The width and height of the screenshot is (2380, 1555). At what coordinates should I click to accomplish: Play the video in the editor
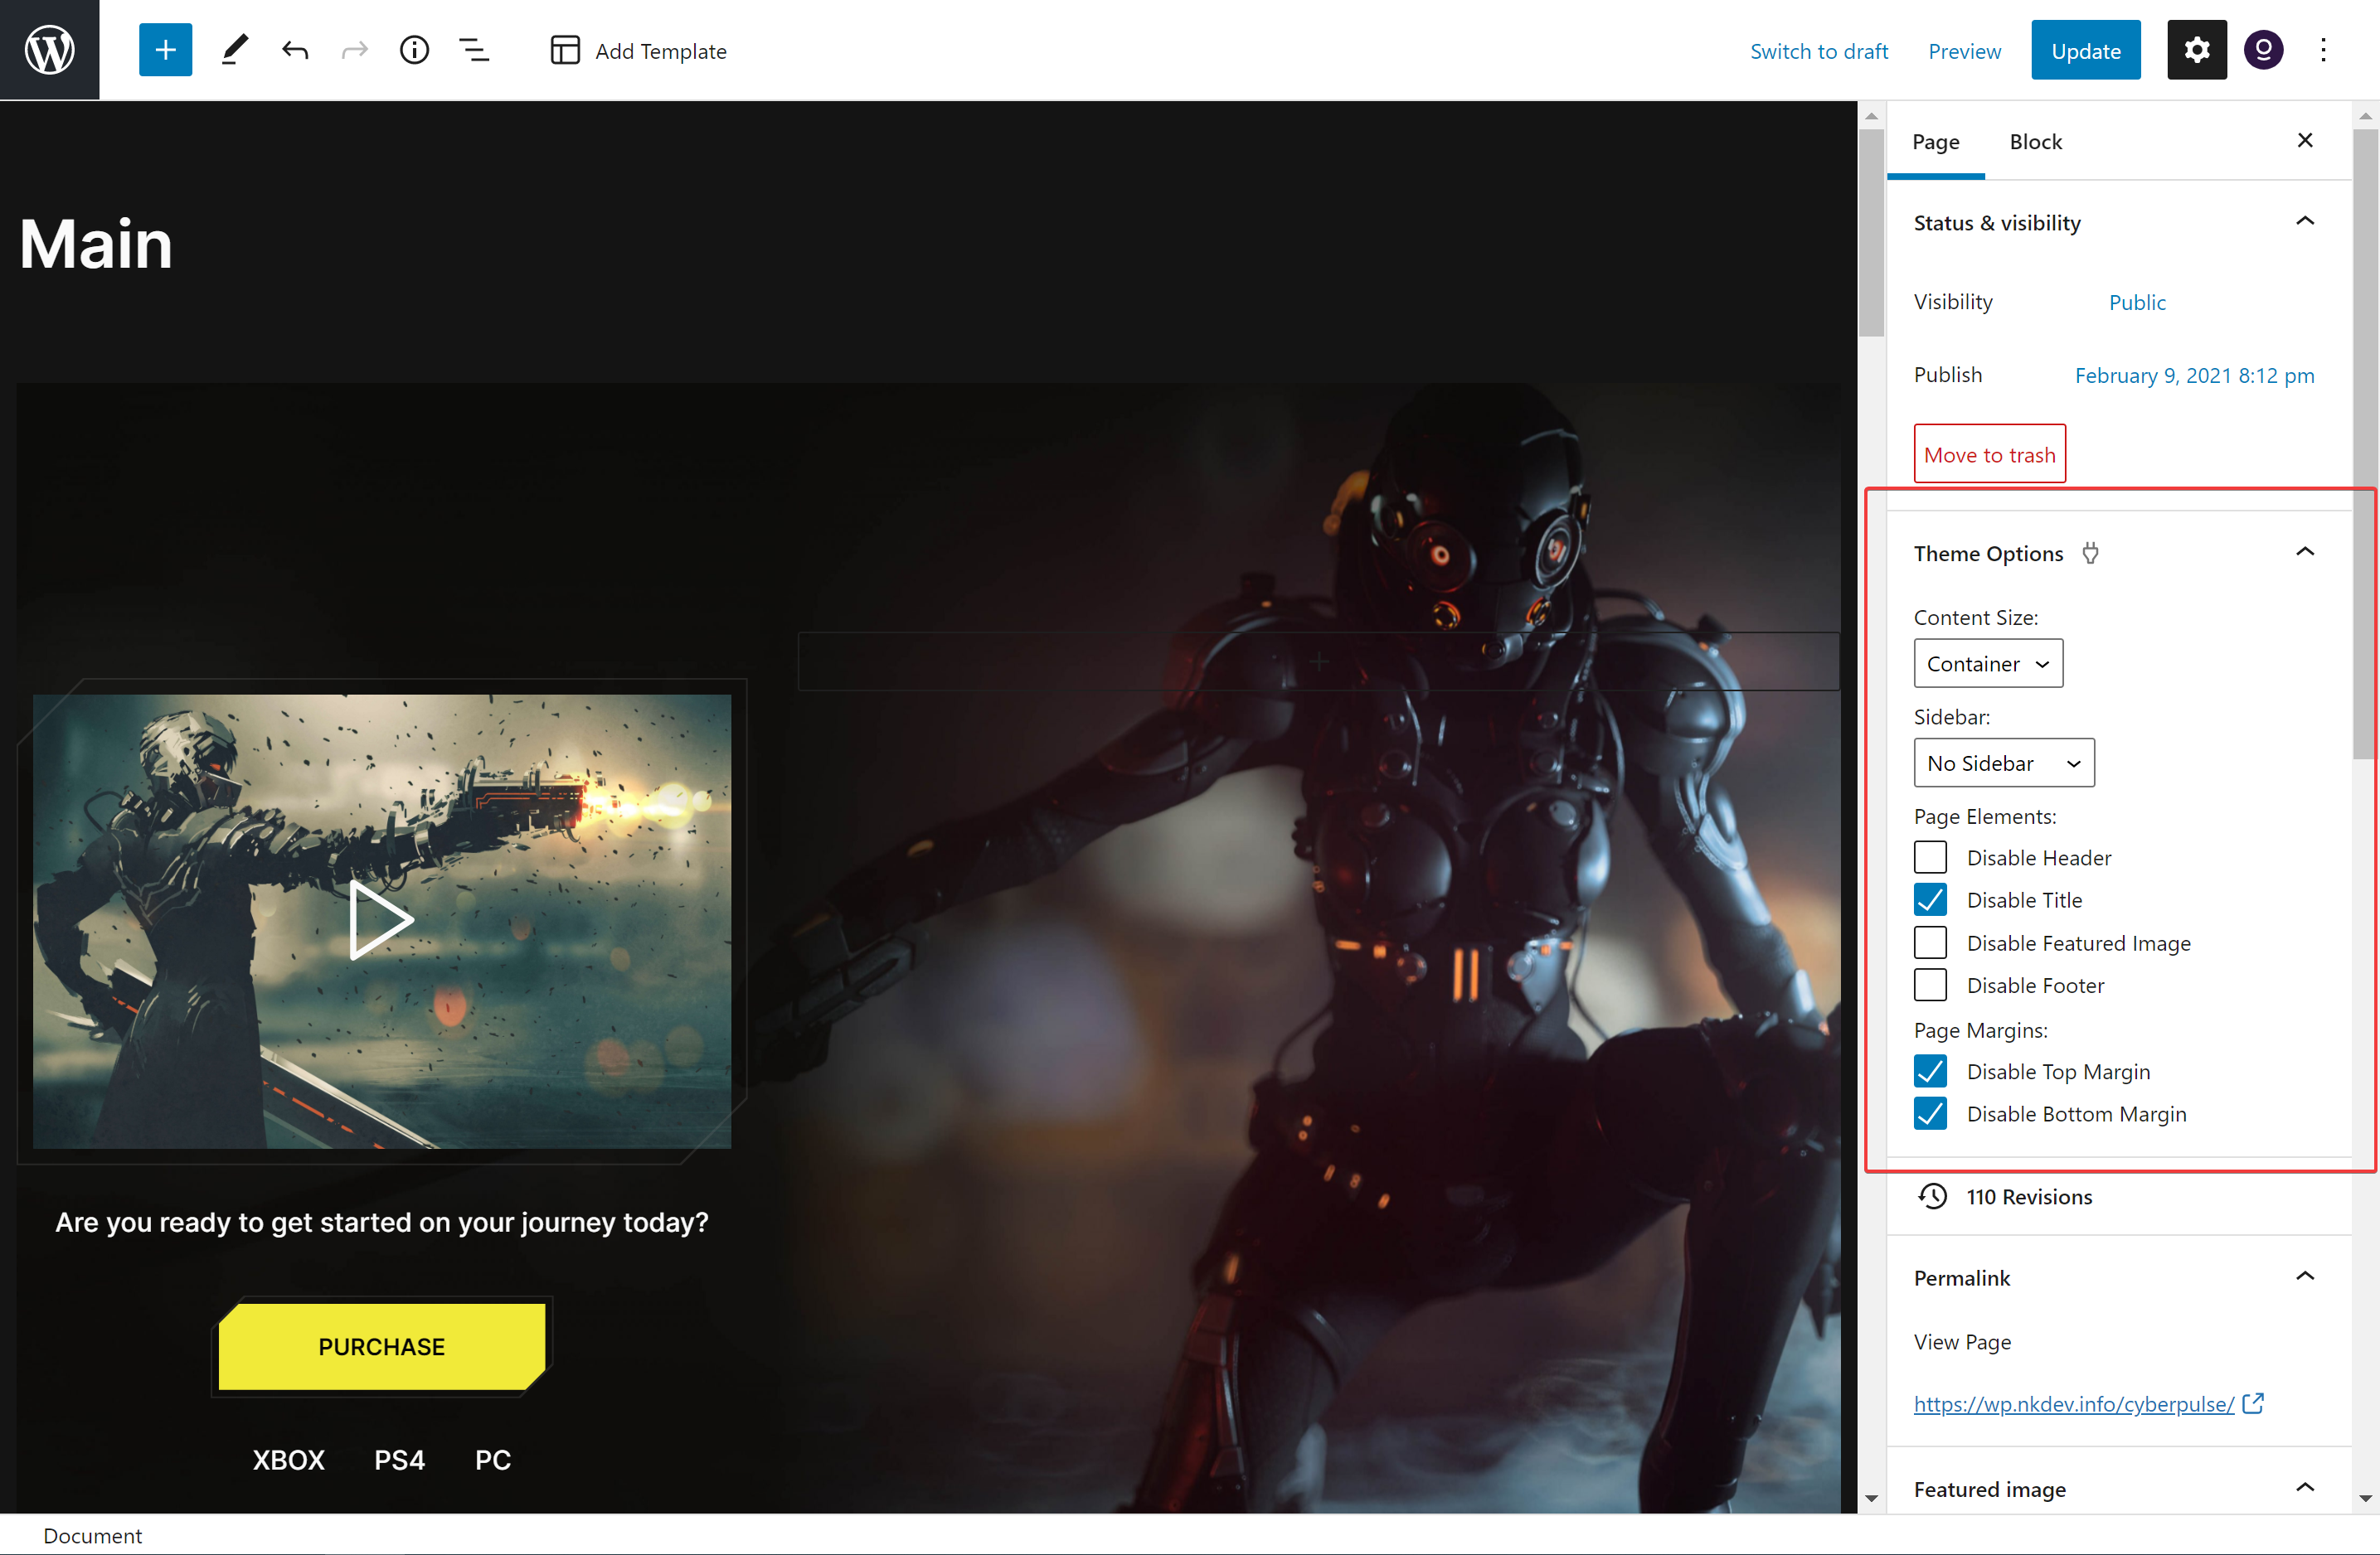click(x=381, y=919)
